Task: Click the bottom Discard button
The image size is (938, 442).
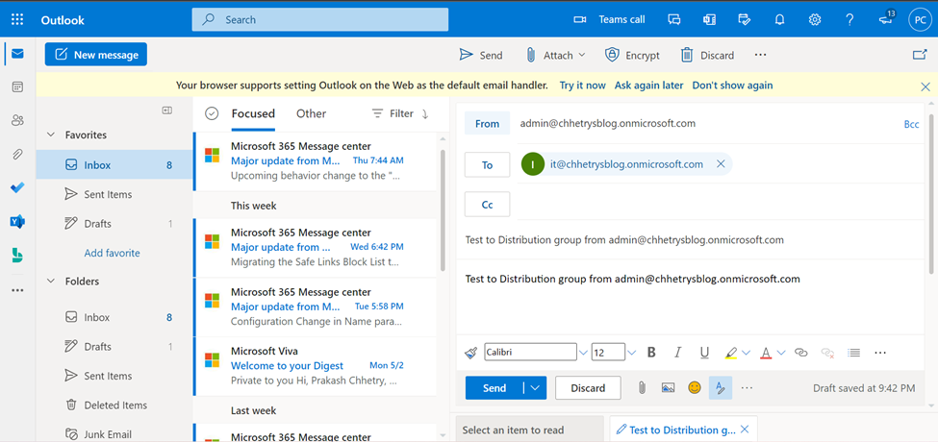Action: [x=588, y=387]
